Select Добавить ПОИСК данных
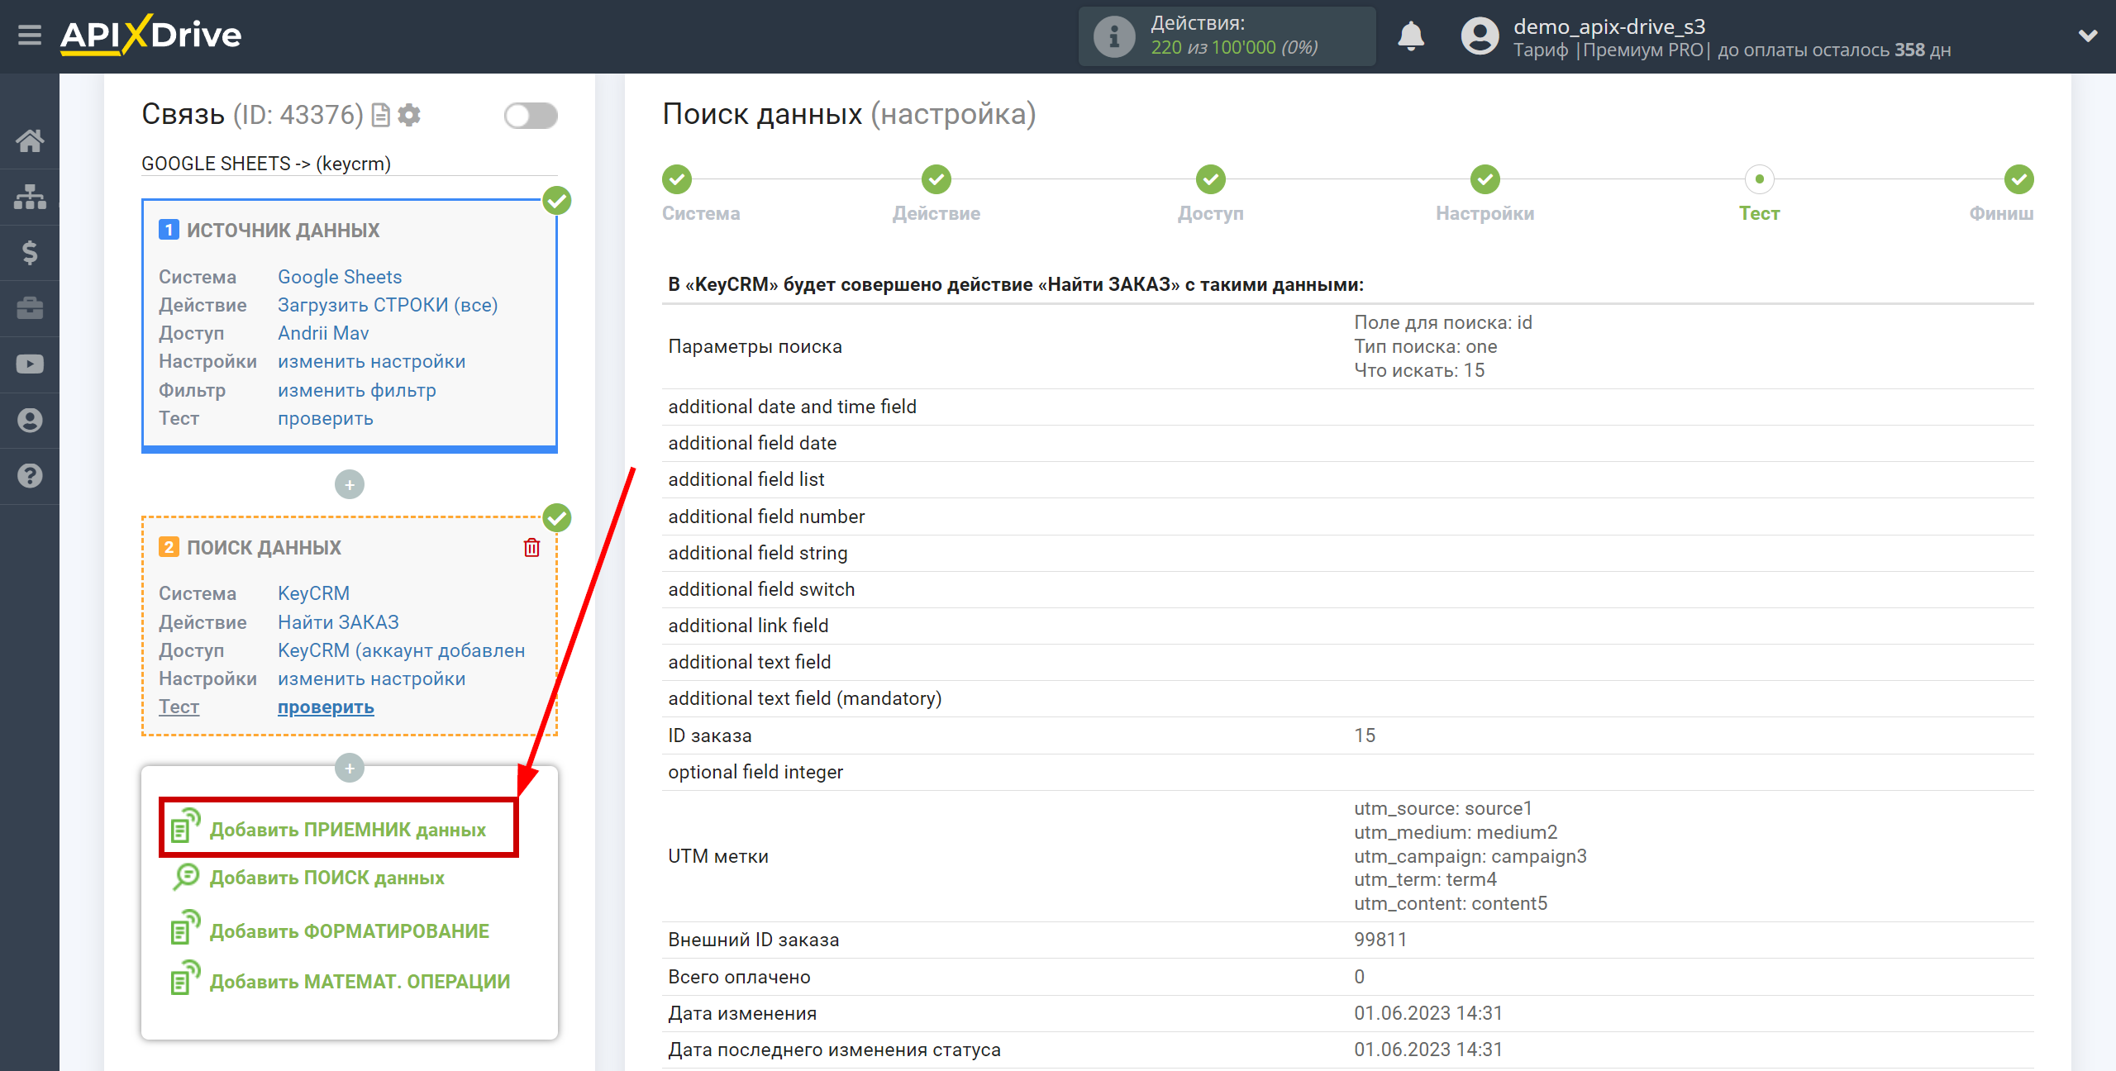 [326, 878]
